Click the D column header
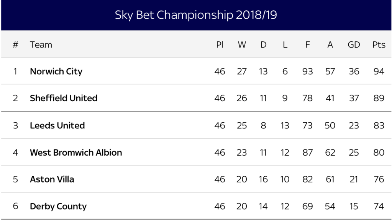392x220 pixels. pos(263,44)
